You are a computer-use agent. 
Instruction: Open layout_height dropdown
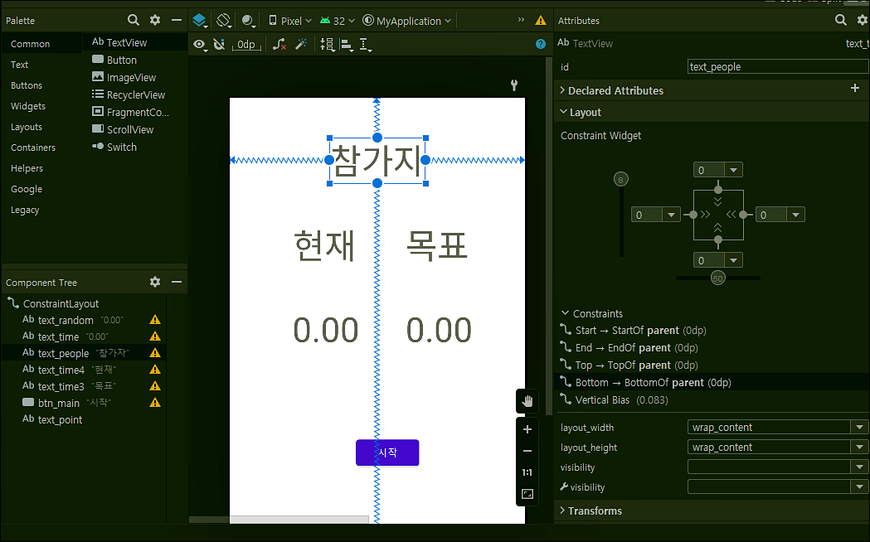[x=859, y=448]
